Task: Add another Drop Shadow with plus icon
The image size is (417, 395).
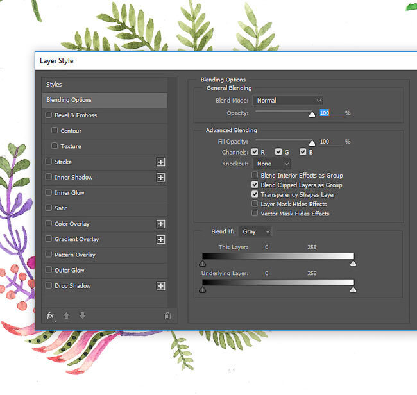Action: click(x=160, y=286)
